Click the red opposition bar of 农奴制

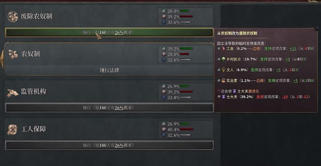184,54
